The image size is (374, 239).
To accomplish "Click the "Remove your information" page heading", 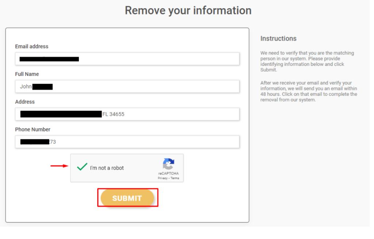I will click(188, 11).
